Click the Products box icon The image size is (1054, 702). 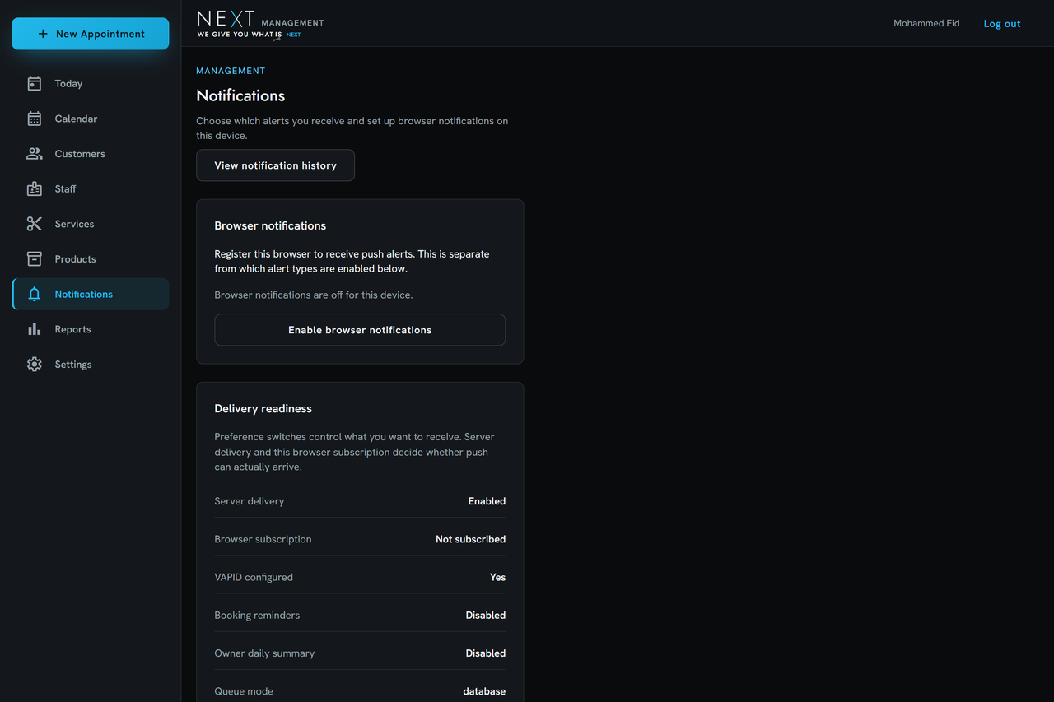[x=34, y=259]
